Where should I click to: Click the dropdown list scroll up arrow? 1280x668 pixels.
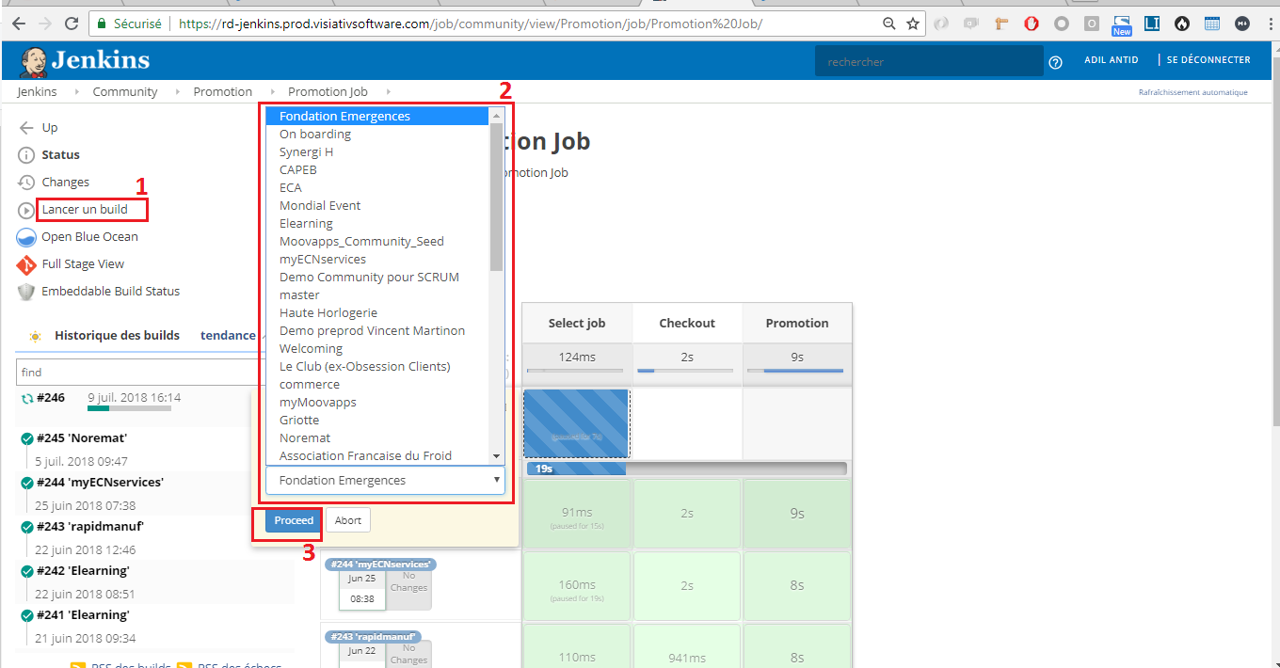click(496, 115)
